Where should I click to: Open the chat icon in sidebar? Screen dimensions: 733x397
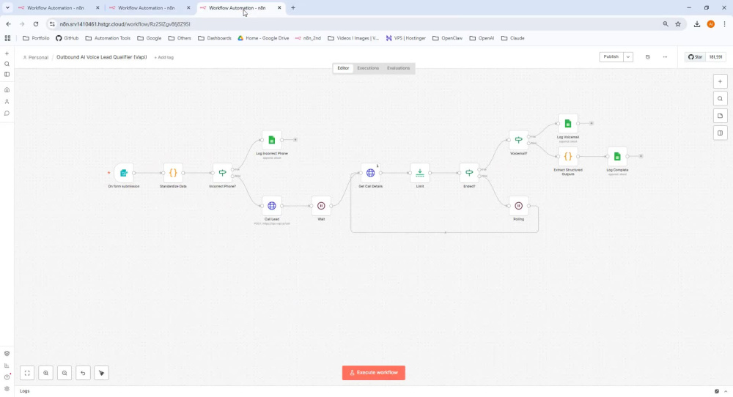click(7, 113)
